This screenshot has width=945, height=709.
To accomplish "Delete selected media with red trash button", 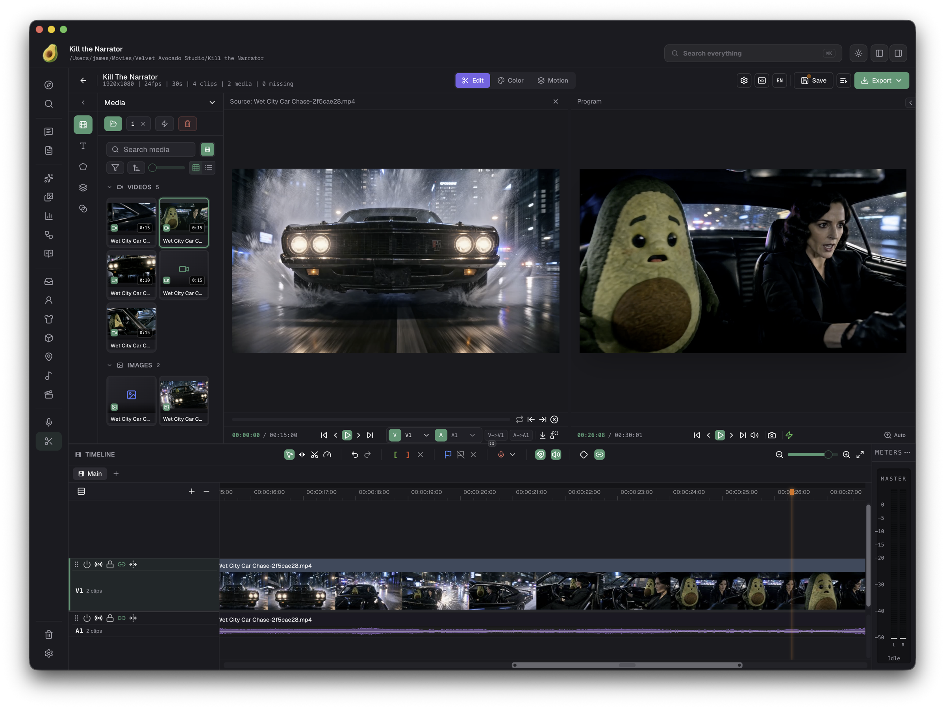I will (x=187, y=124).
